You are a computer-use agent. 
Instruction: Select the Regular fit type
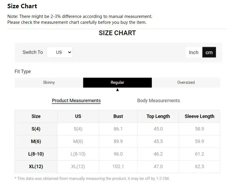pyautogui.click(x=117, y=83)
